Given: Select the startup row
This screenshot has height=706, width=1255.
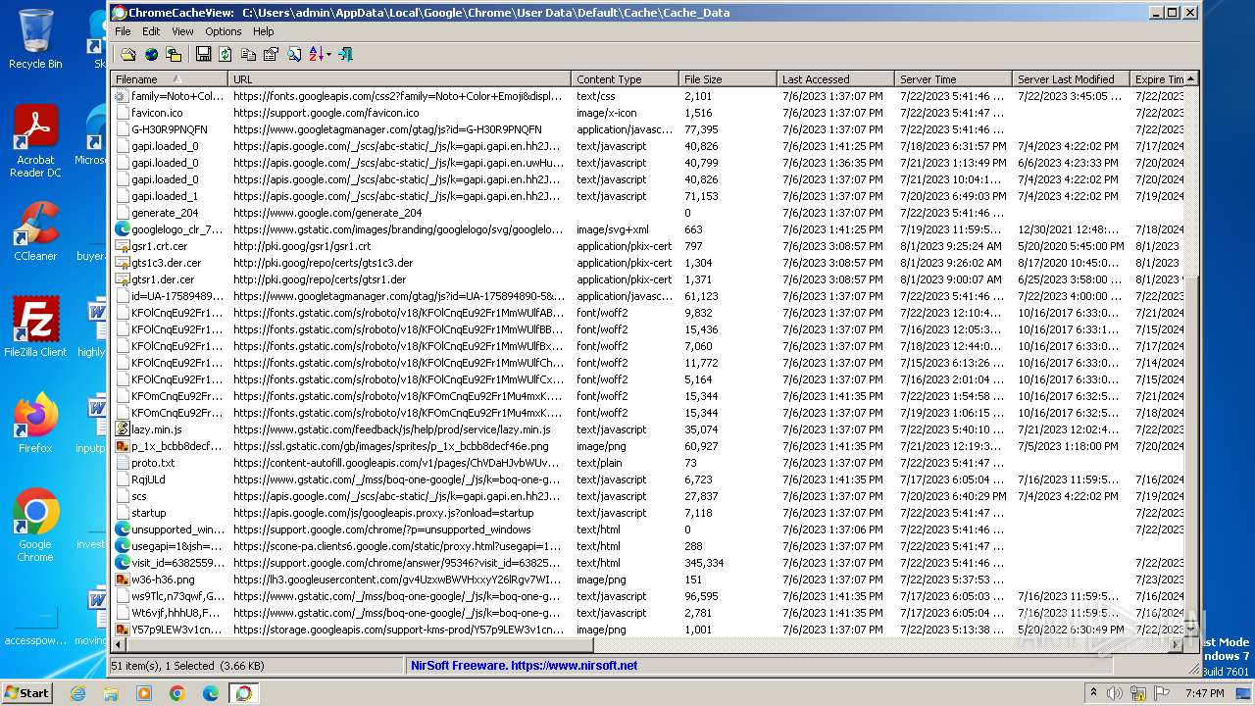Looking at the screenshot, I should pos(647,513).
